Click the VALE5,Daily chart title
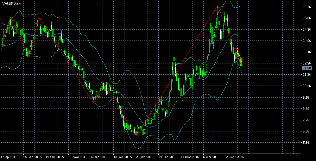The height and width of the screenshot is (161, 316). 12,4
